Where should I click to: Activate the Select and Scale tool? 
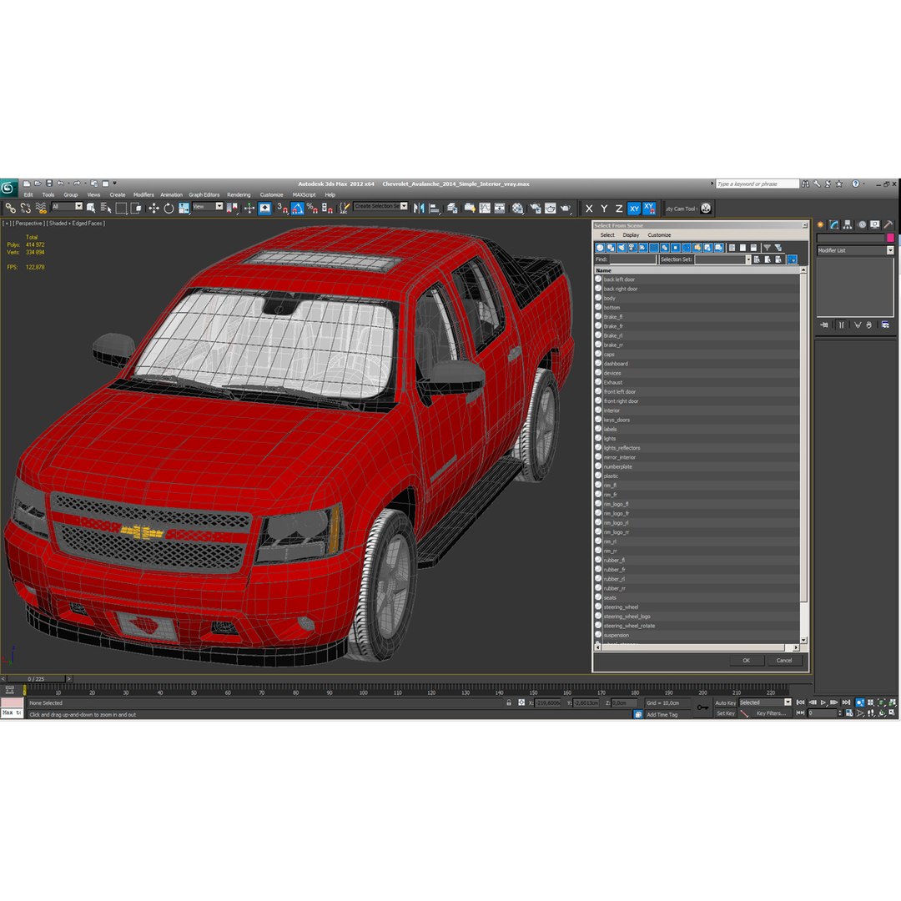pos(184,208)
